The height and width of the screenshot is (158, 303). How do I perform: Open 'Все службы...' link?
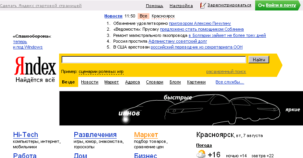point(230,82)
